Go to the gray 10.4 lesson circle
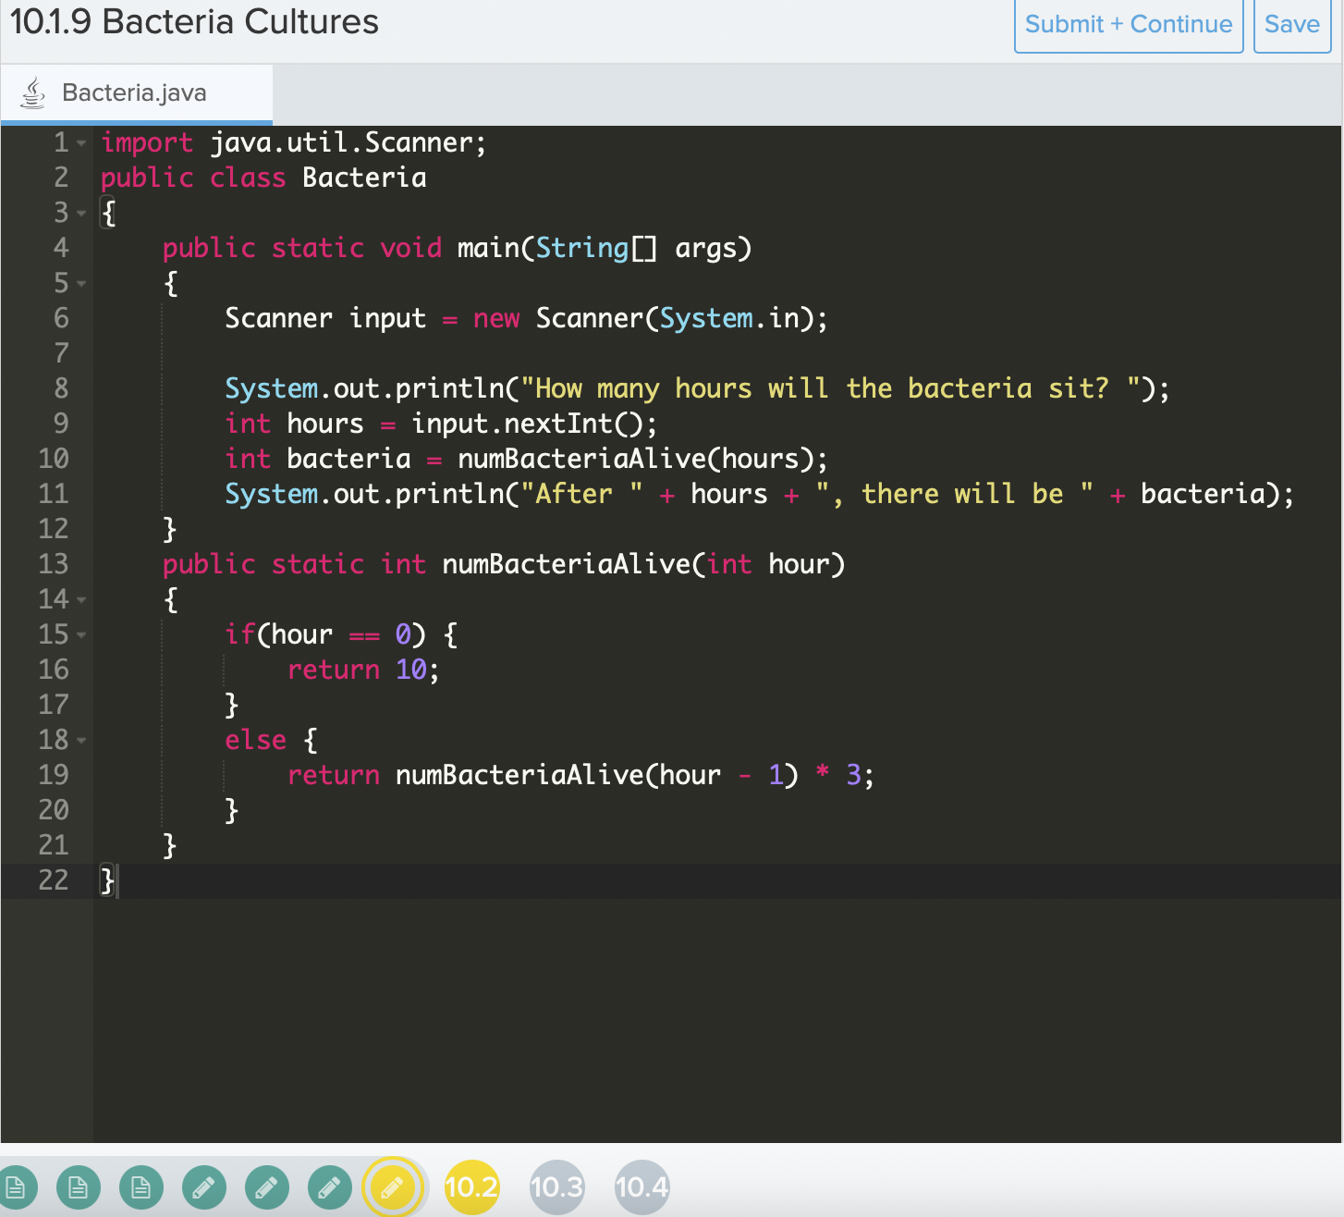This screenshot has height=1217, width=1344. pos(641,1186)
